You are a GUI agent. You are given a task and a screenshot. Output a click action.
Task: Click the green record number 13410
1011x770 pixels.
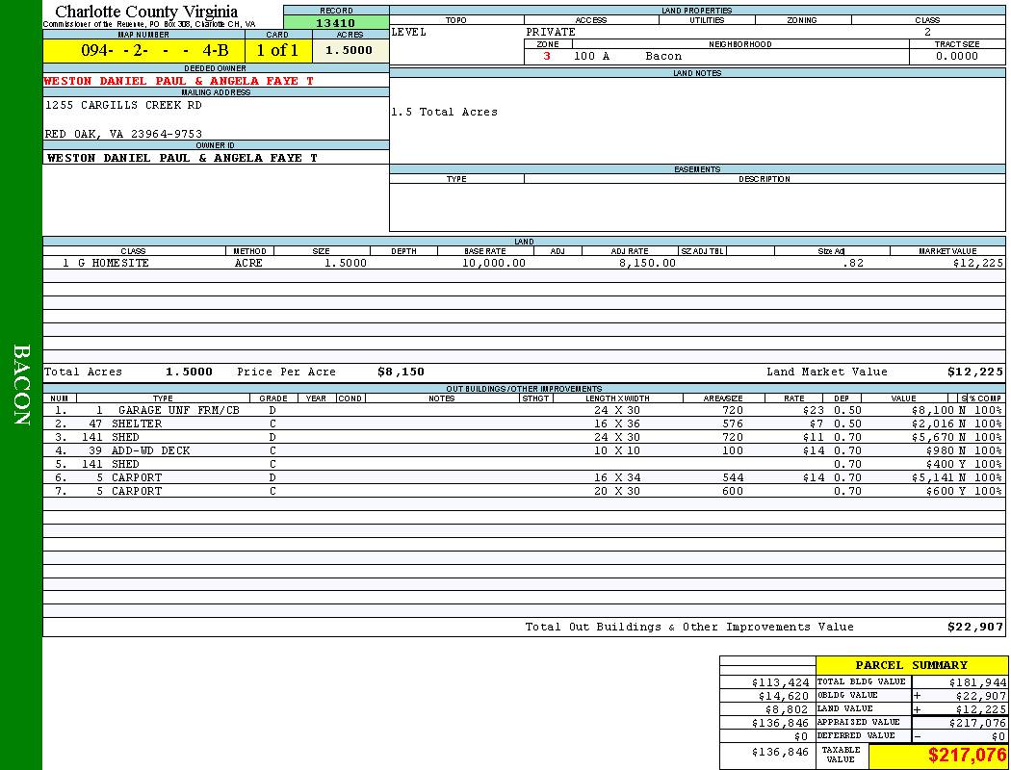click(336, 23)
